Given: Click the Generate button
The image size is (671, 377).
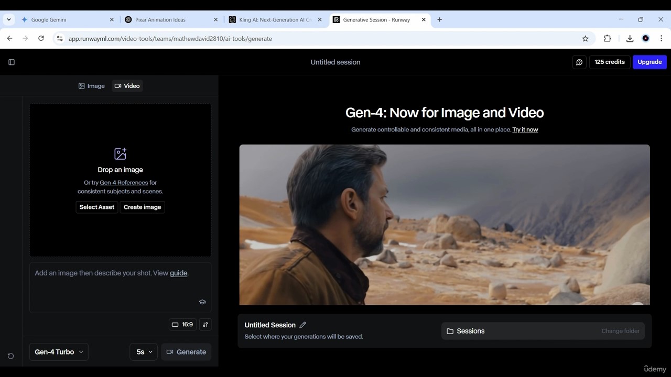Looking at the screenshot, I should coord(186,352).
